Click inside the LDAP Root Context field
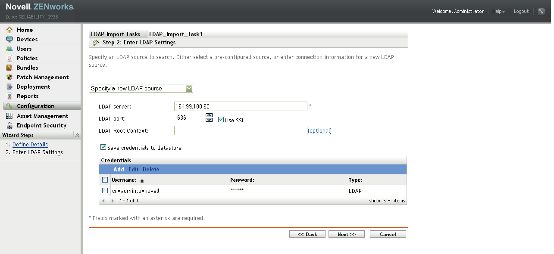The image size is (554, 254). click(x=241, y=130)
